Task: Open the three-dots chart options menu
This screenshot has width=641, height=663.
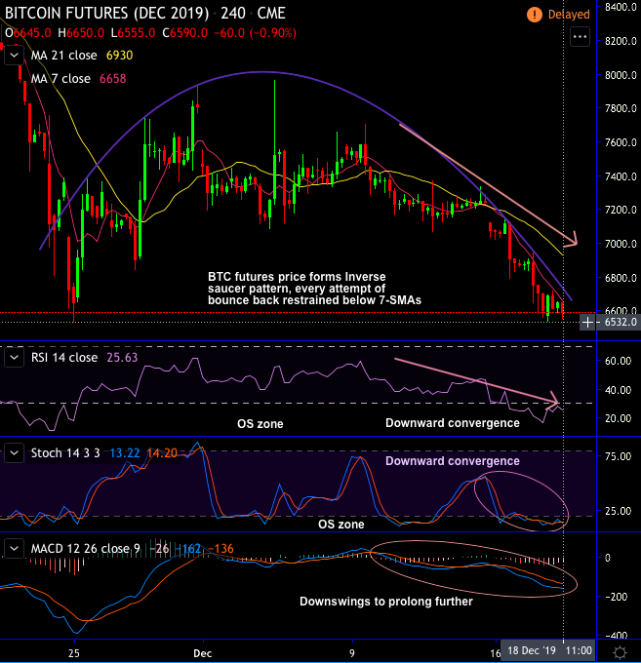Action: (580, 37)
